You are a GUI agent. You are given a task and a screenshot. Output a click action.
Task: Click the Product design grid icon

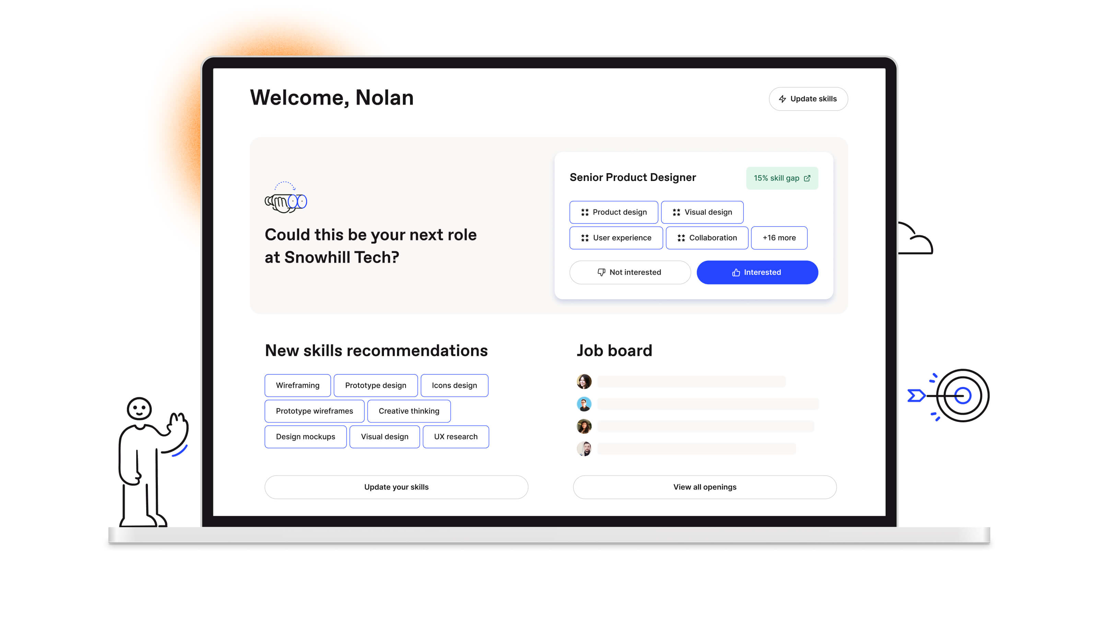pyautogui.click(x=584, y=212)
